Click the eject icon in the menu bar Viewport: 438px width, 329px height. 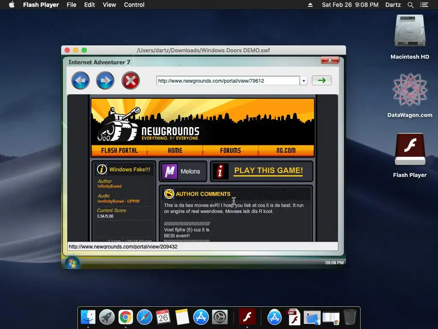click(x=310, y=5)
